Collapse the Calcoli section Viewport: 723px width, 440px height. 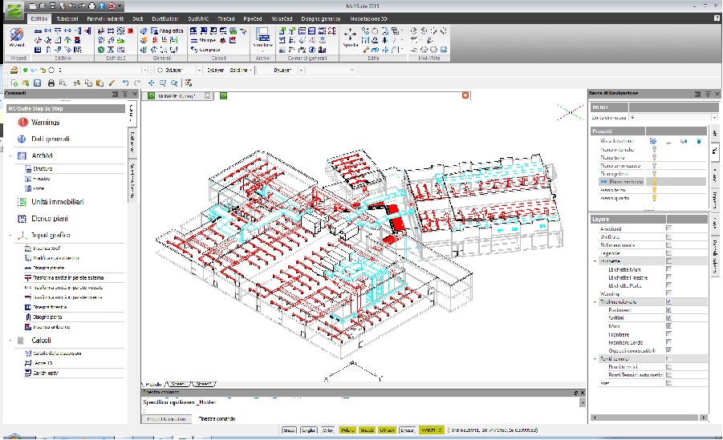tap(10, 341)
